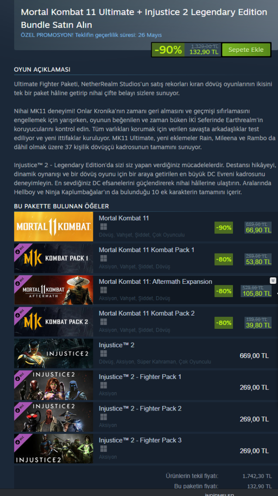Open Injustice 2 - Fighter Pack 1 link
278x496 pixels.
coord(140,377)
